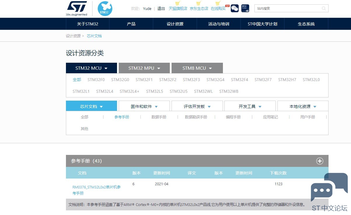The image size is (351, 215).
Task: Open the 天猫旗舰店 link
Action: click(x=178, y=8)
